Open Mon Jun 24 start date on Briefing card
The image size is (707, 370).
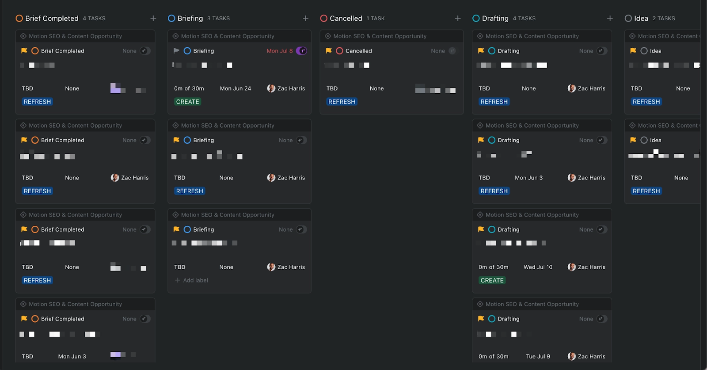tap(236, 88)
